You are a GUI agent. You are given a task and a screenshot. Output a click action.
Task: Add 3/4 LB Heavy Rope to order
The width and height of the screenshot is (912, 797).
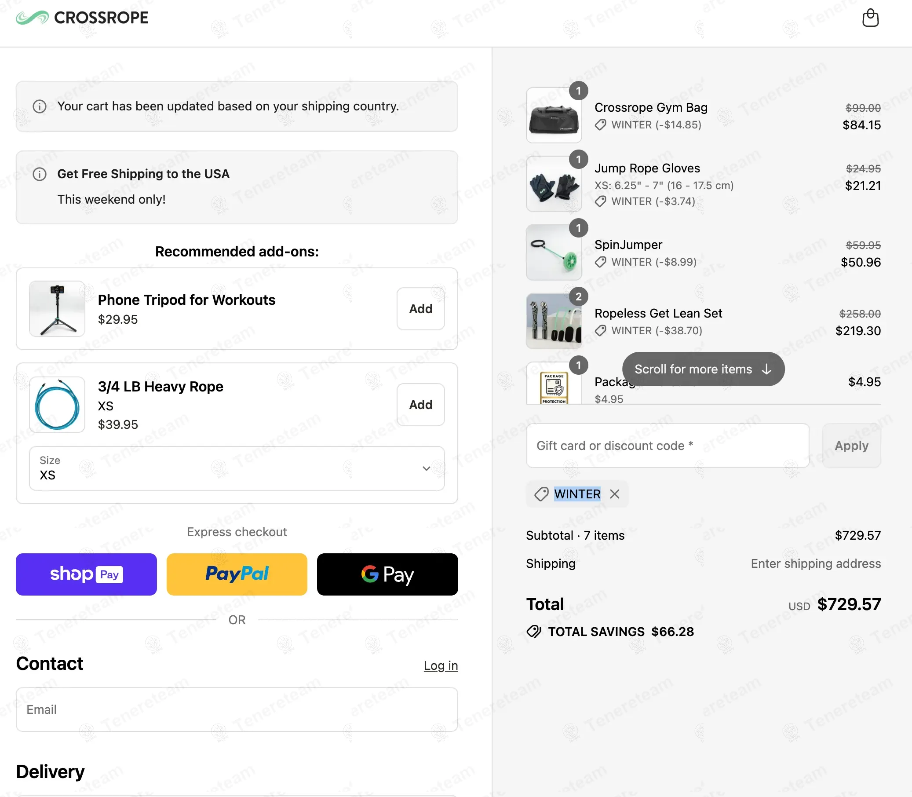pyautogui.click(x=420, y=405)
